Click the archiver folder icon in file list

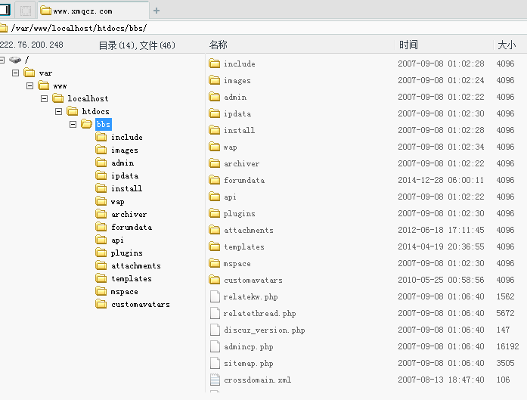pyautogui.click(x=215, y=163)
